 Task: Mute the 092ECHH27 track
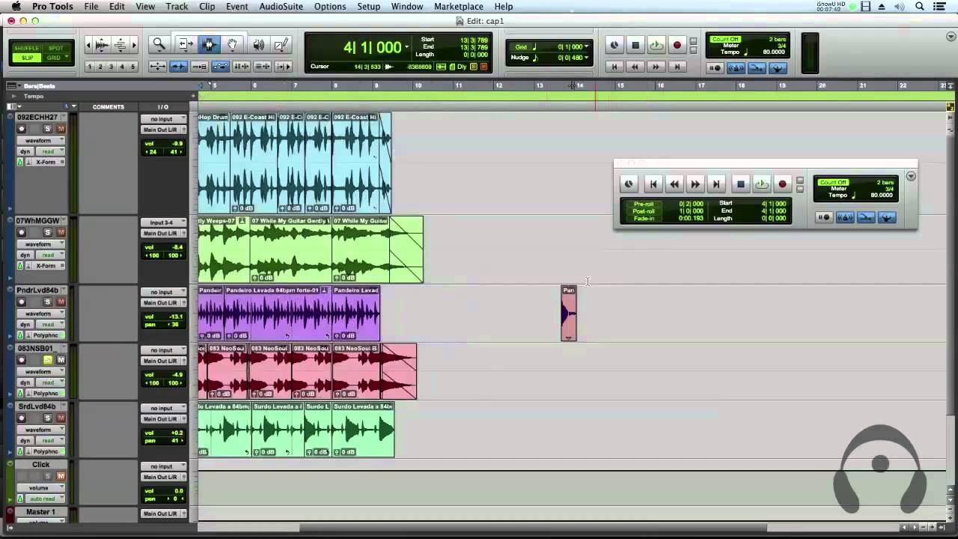(61, 129)
